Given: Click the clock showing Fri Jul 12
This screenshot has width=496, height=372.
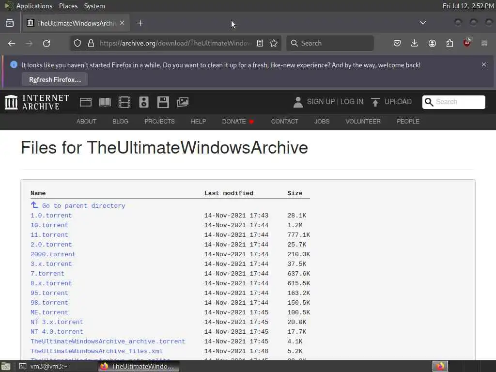Looking at the screenshot, I should pyautogui.click(x=468, y=6).
